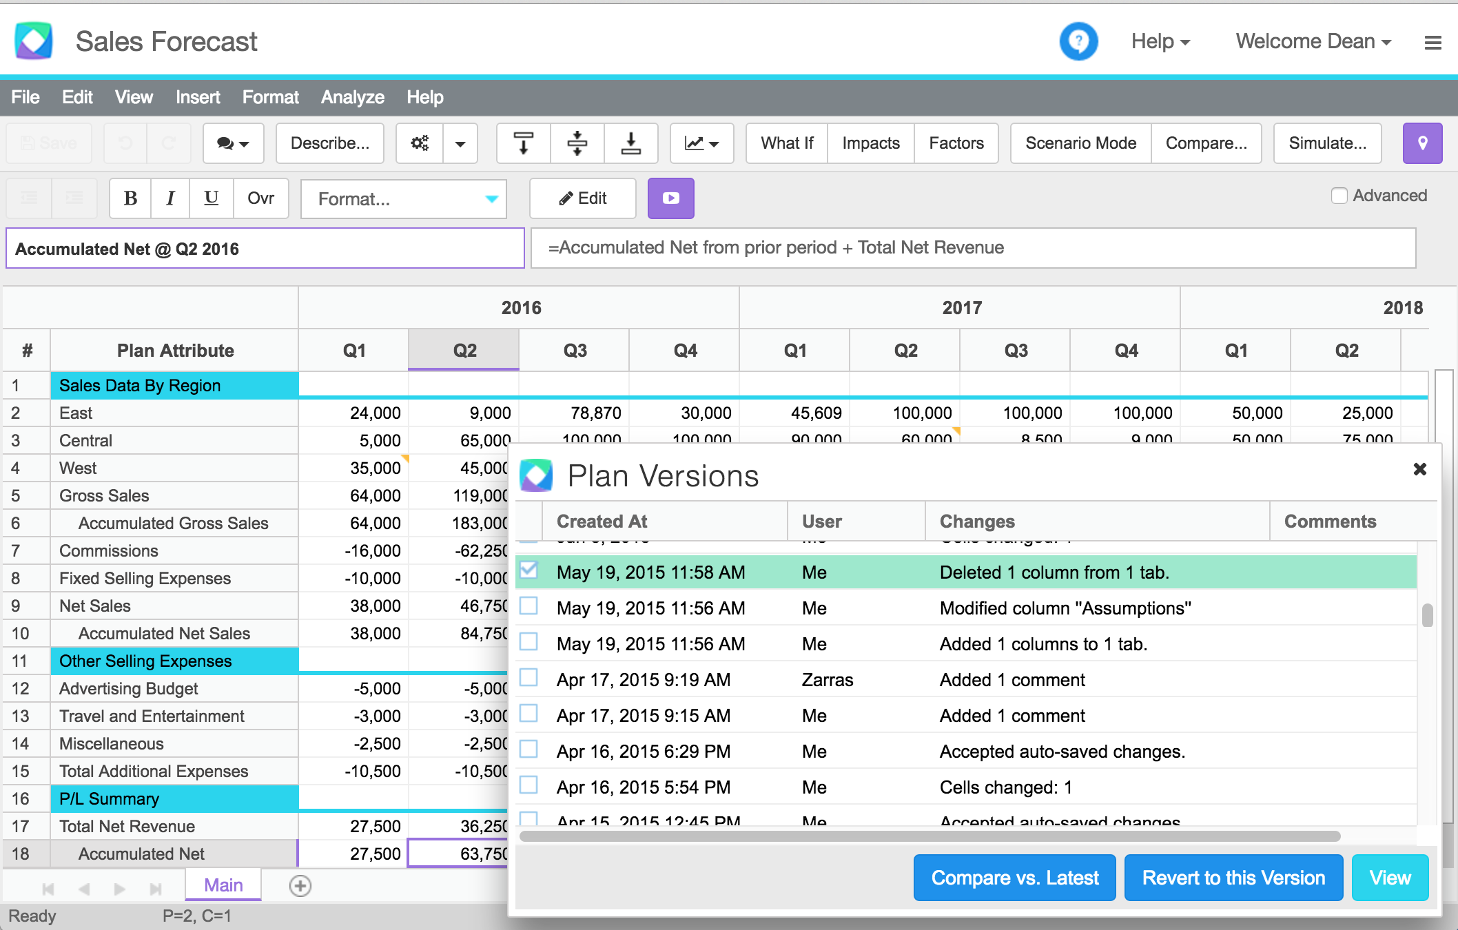
Task: Click the Plan Versions horizontal scrollbar
Action: (930, 836)
